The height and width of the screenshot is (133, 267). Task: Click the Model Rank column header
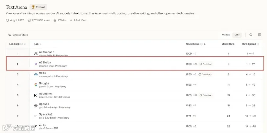click(x=228, y=44)
